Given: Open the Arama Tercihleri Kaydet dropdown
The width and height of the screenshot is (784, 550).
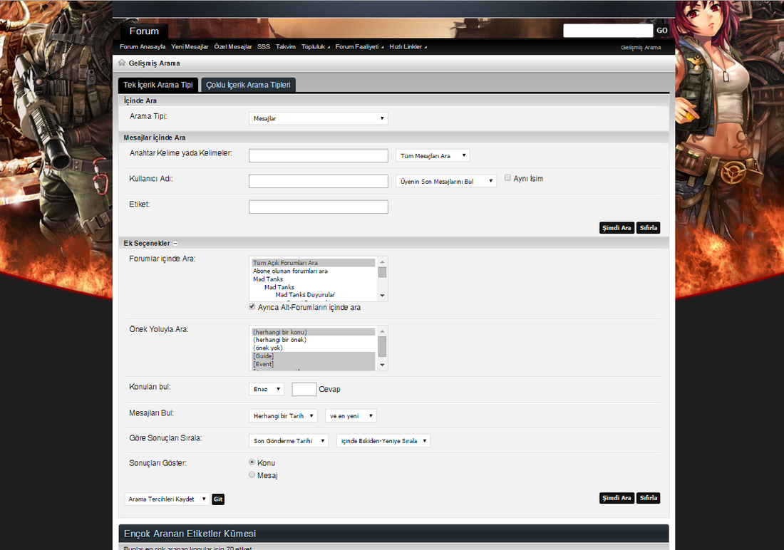Looking at the screenshot, I should [167, 499].
